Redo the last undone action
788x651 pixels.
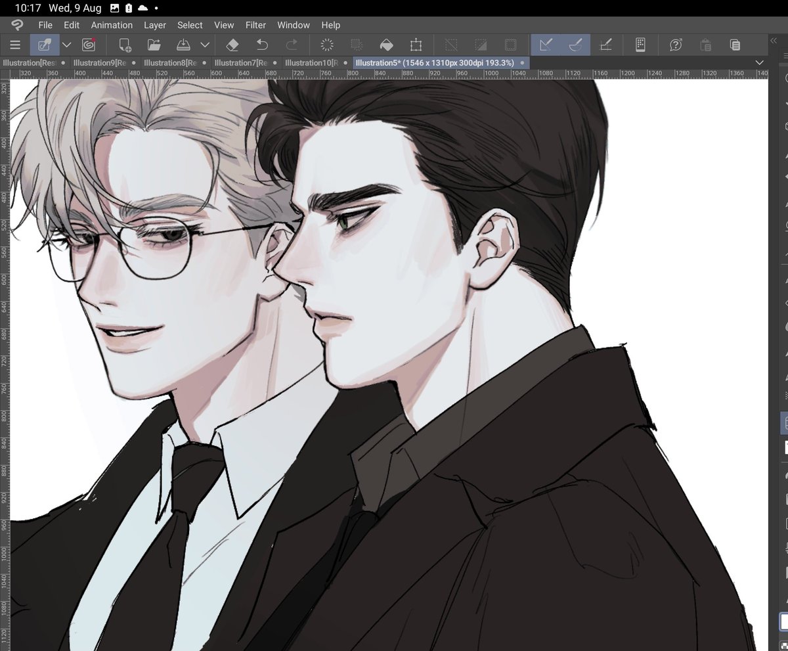(x=292, y=45)
